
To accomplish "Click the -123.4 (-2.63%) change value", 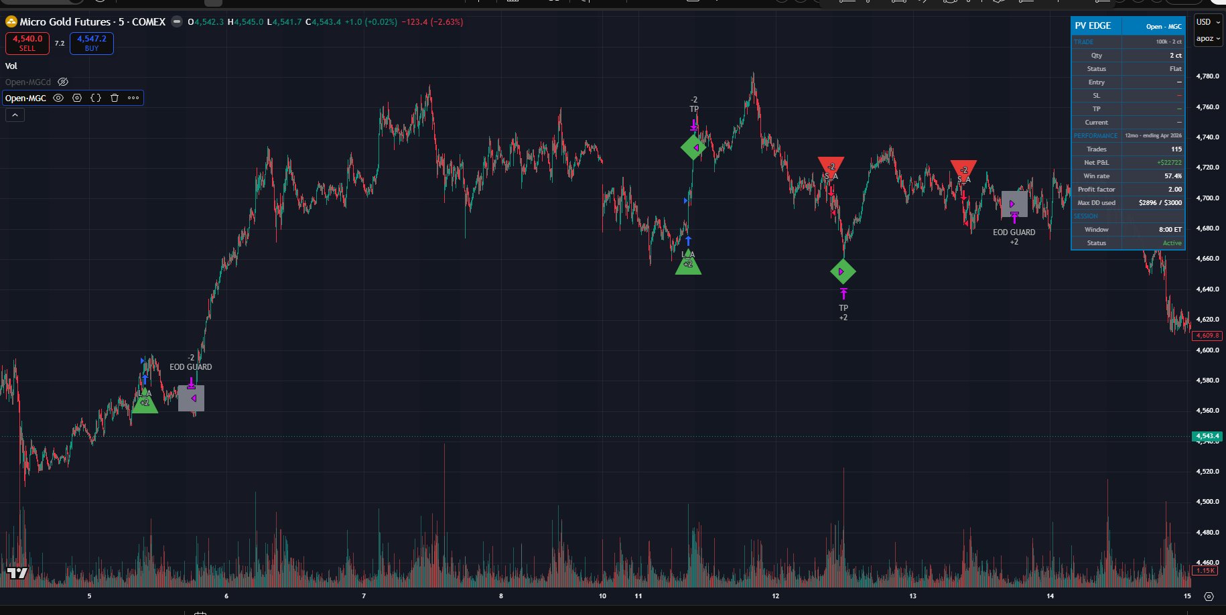I will 432,22.
